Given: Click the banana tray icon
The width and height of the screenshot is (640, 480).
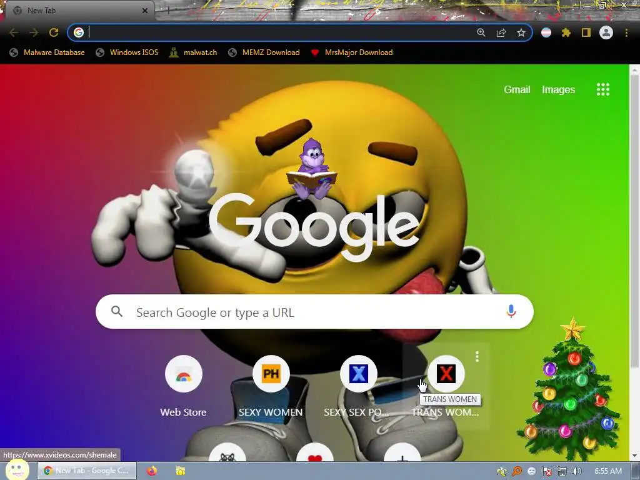Looking at the screenshot, I should [x=502, y=471].
